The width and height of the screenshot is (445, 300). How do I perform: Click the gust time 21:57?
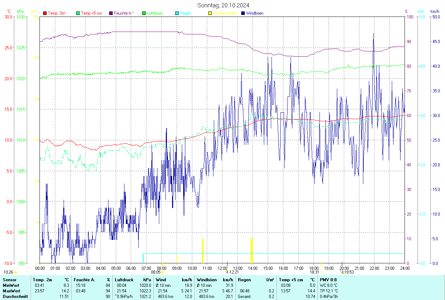[x=204, y=291]
